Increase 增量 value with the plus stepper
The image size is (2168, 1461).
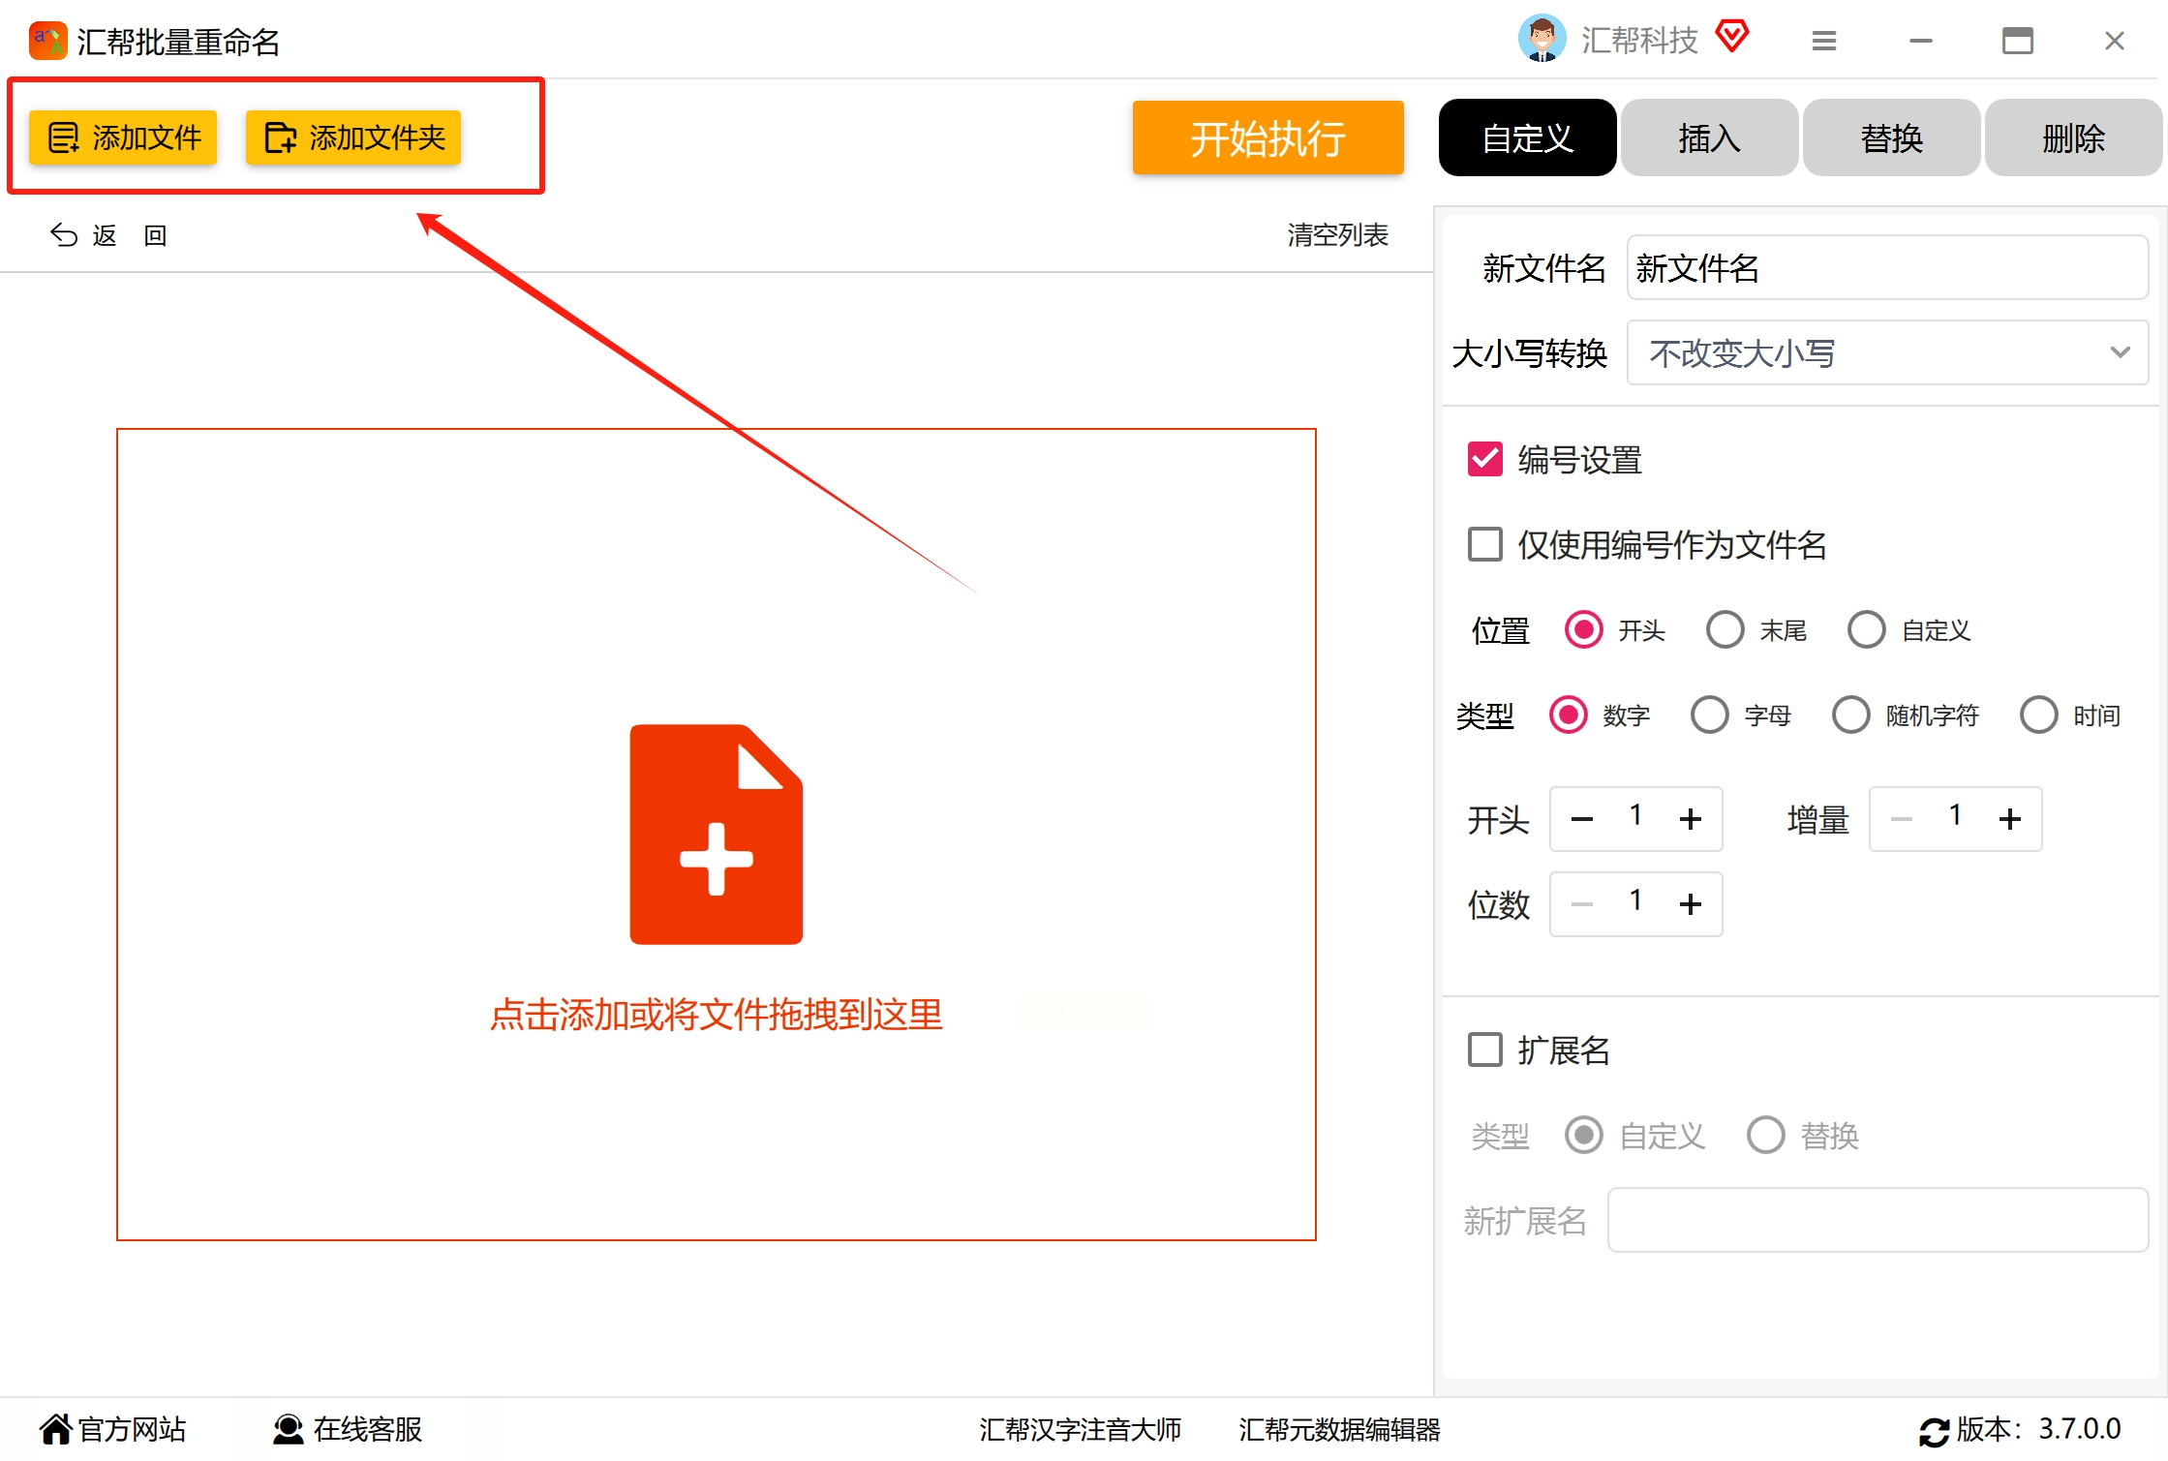coord(2009,818)
